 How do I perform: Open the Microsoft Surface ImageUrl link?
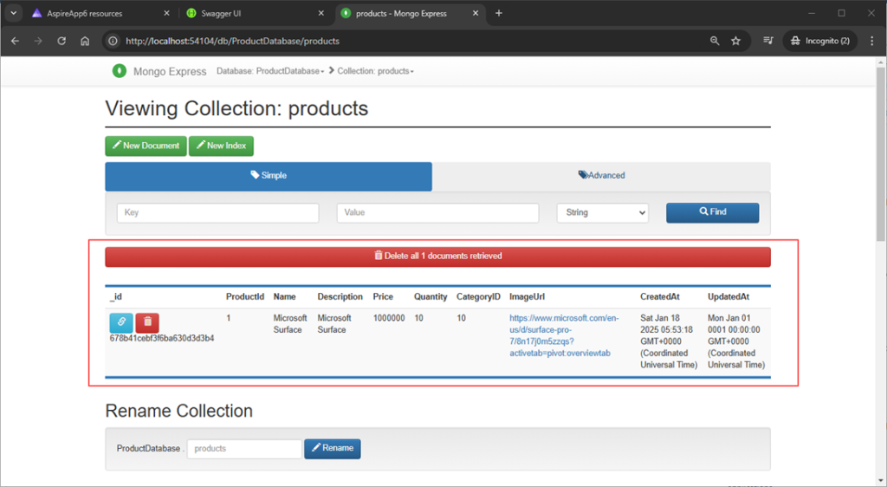pos(563,335)
